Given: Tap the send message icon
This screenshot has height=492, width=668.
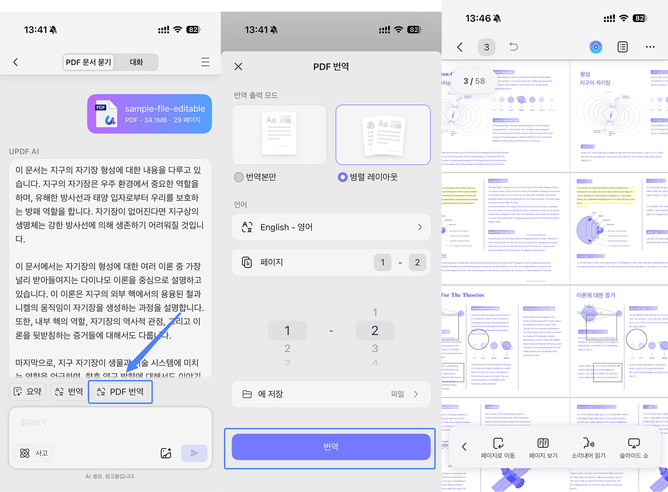Looking at the screenshot, I should (194, 453).
